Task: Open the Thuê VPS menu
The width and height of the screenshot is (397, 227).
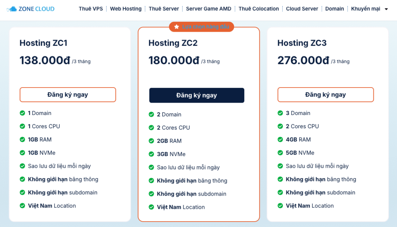Action: (x=91, y=9)
